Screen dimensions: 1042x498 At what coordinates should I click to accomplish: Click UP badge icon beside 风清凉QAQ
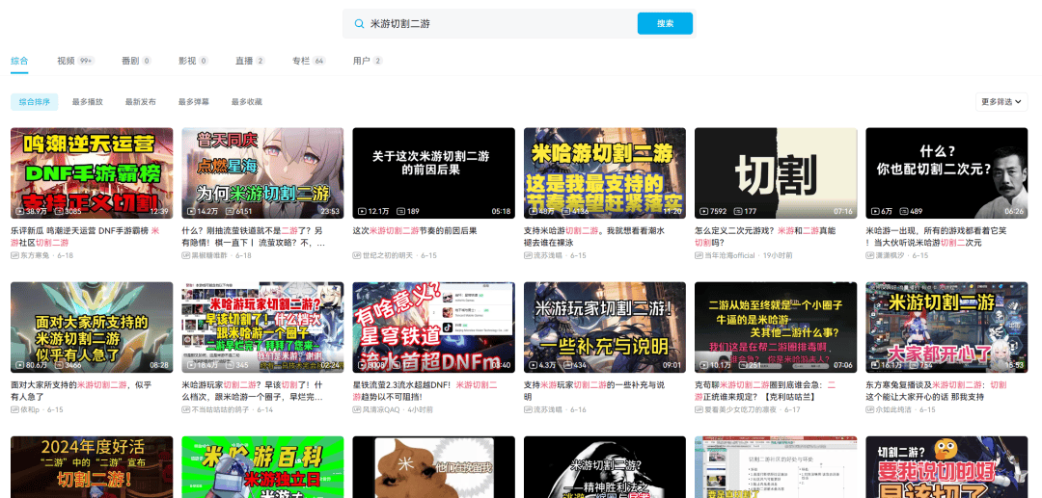357,409
